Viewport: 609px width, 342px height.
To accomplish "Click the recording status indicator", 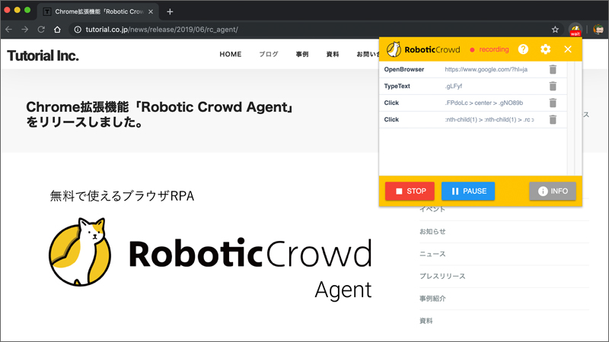I will pos(489,49).
